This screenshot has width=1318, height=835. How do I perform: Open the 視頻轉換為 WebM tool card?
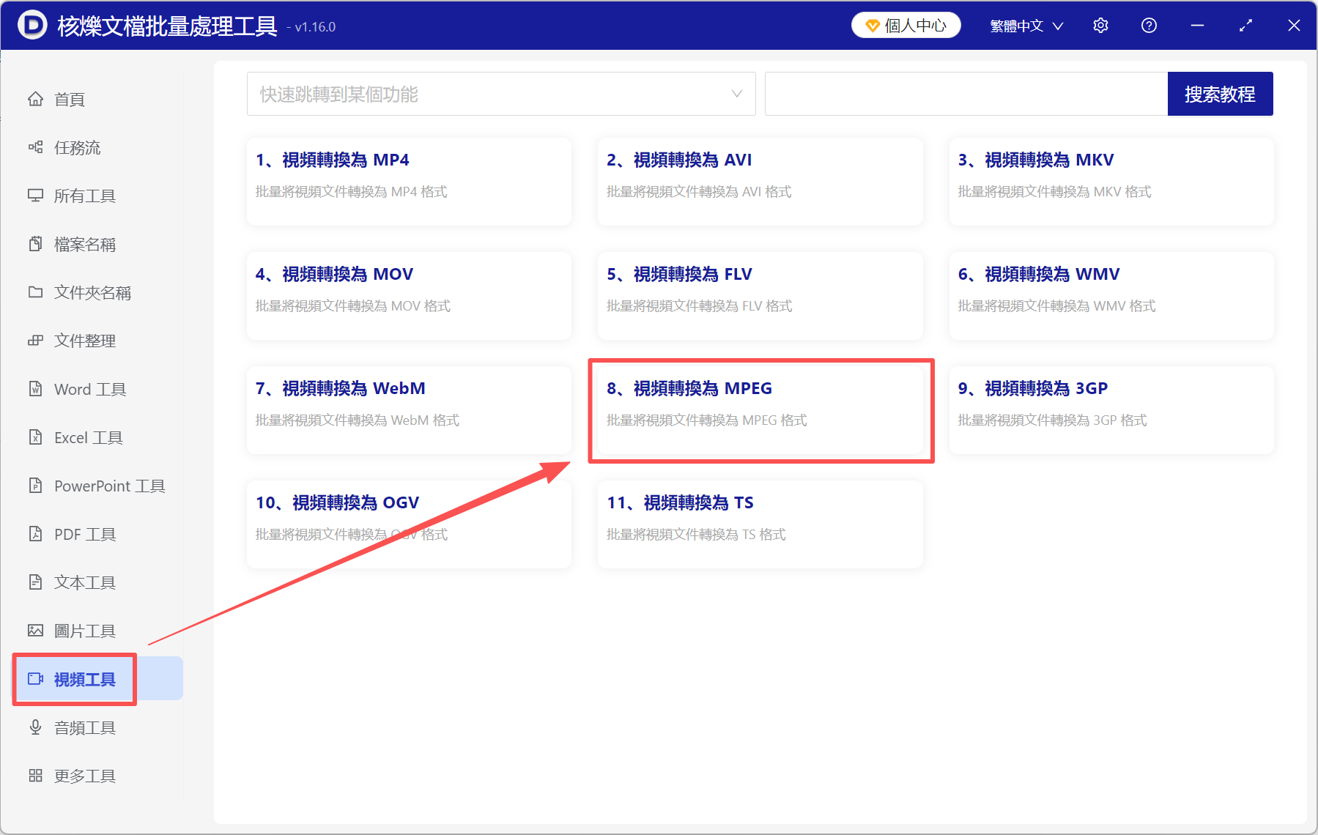tap(409, 410)
